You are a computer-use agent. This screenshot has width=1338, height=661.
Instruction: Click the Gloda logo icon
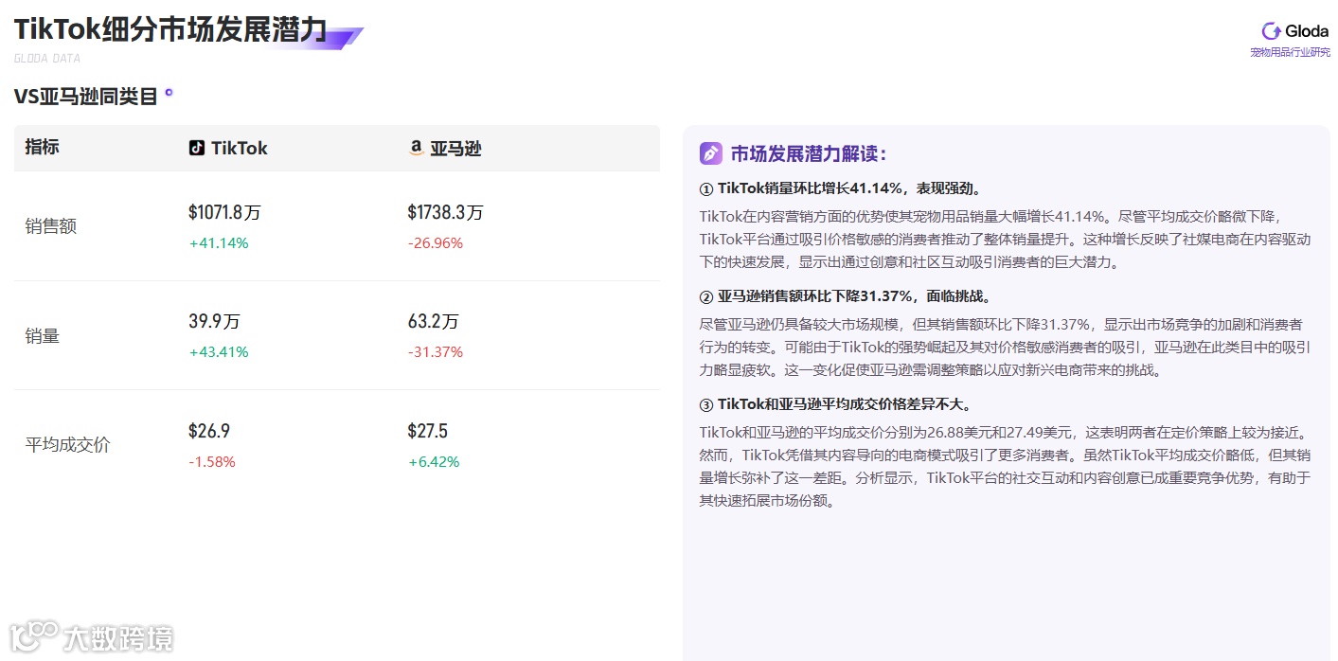[x=1271, y=31]
